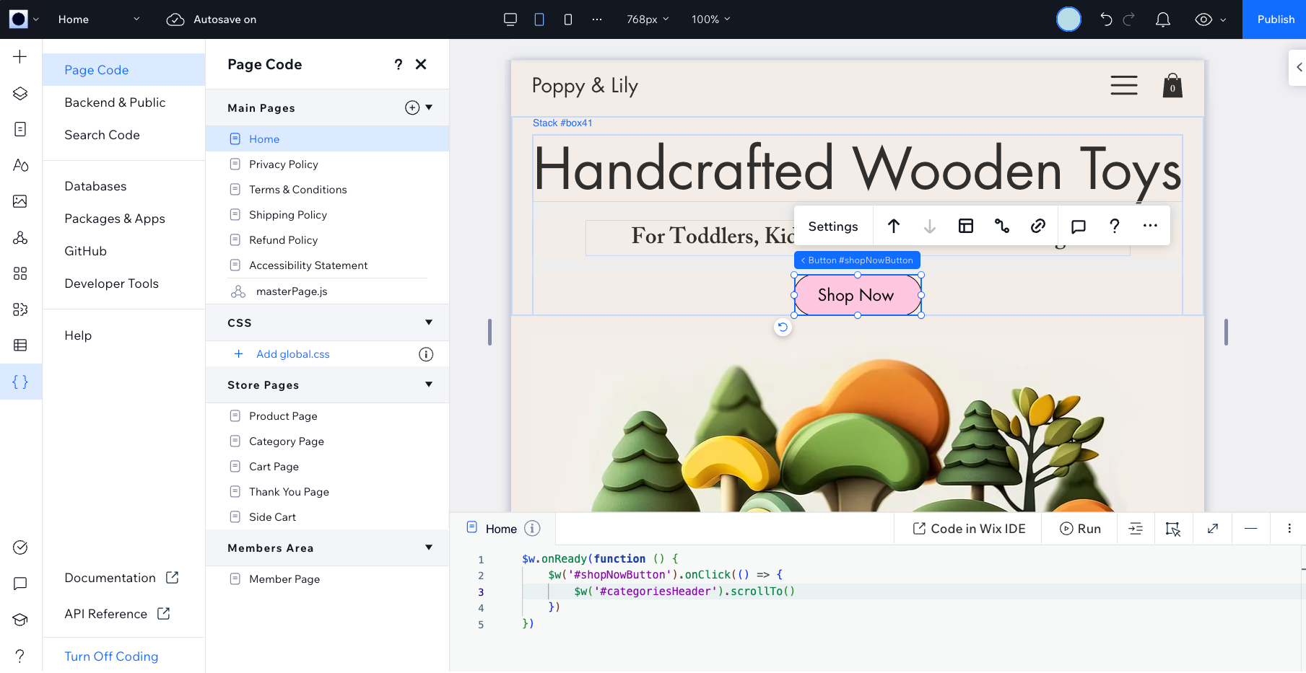
Task: Open the preview eye options
Action: click(x=1211, y=19)
